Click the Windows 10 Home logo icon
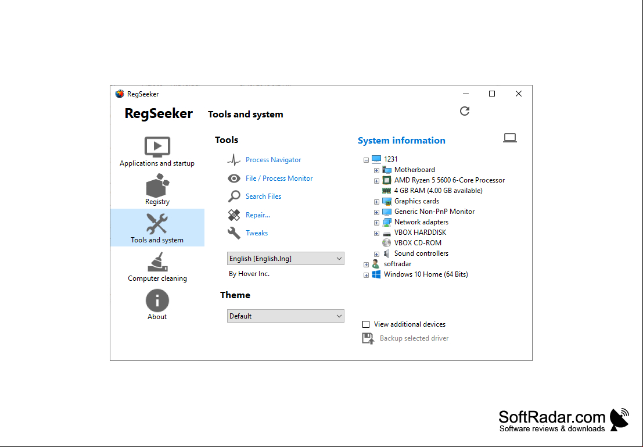The image size is (643, 447). (x=376, y=274)
